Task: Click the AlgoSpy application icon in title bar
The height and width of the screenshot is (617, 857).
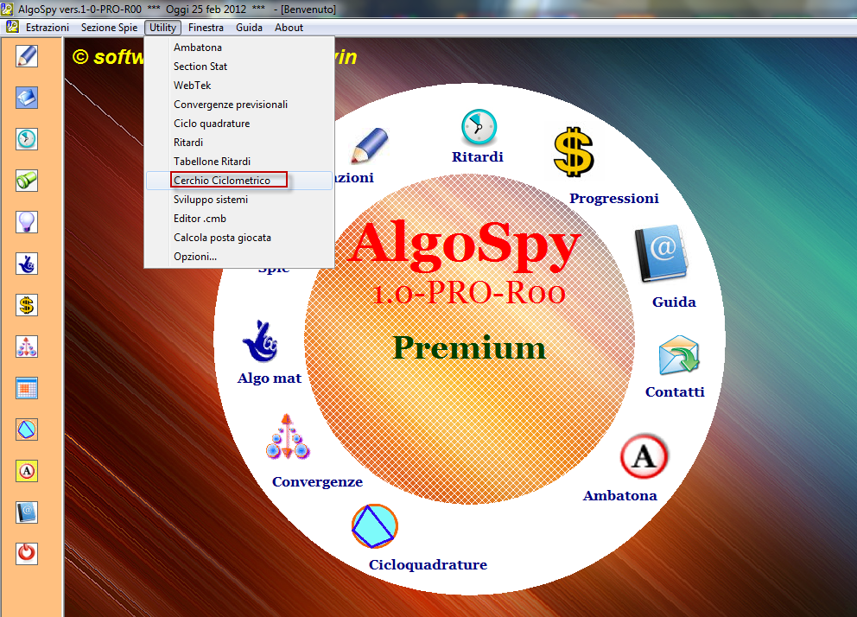Action: (x=7, y=9)
